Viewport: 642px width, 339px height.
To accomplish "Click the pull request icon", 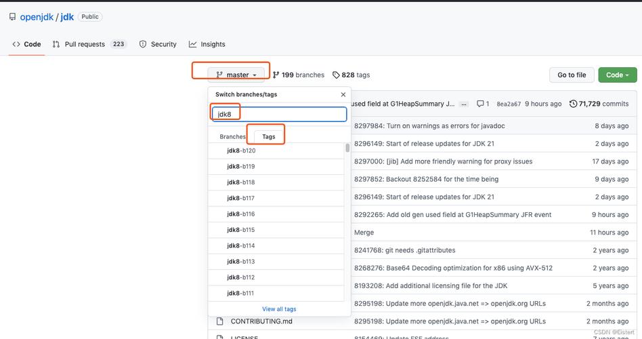I will (56, 44).
